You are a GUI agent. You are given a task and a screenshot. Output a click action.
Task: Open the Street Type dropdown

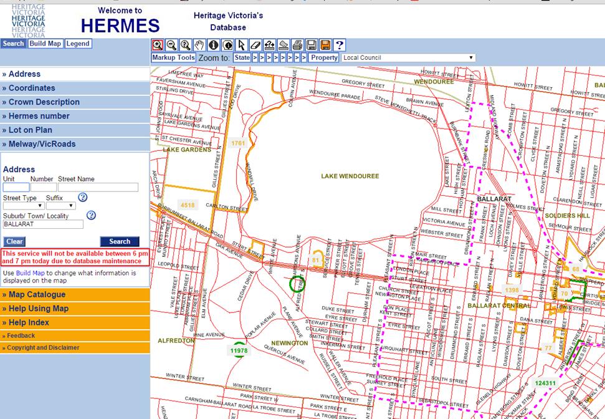click(24, 206)
